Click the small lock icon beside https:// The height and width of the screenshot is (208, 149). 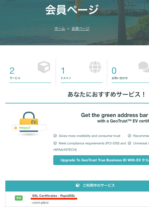16,128
